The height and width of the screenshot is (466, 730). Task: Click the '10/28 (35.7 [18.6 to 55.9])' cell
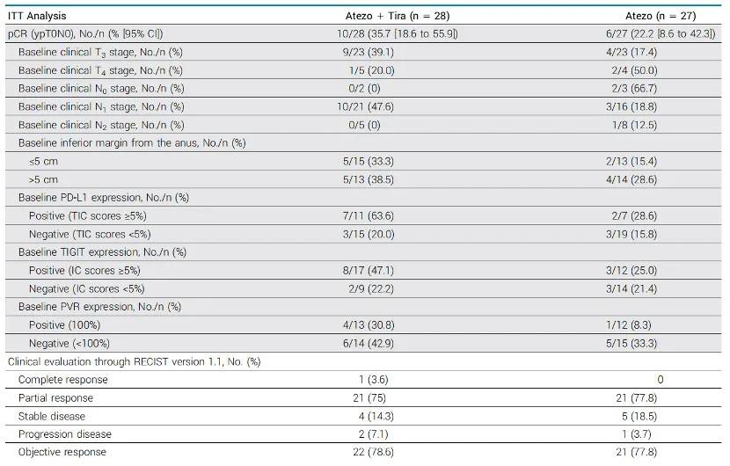click(x=401, y=33)
